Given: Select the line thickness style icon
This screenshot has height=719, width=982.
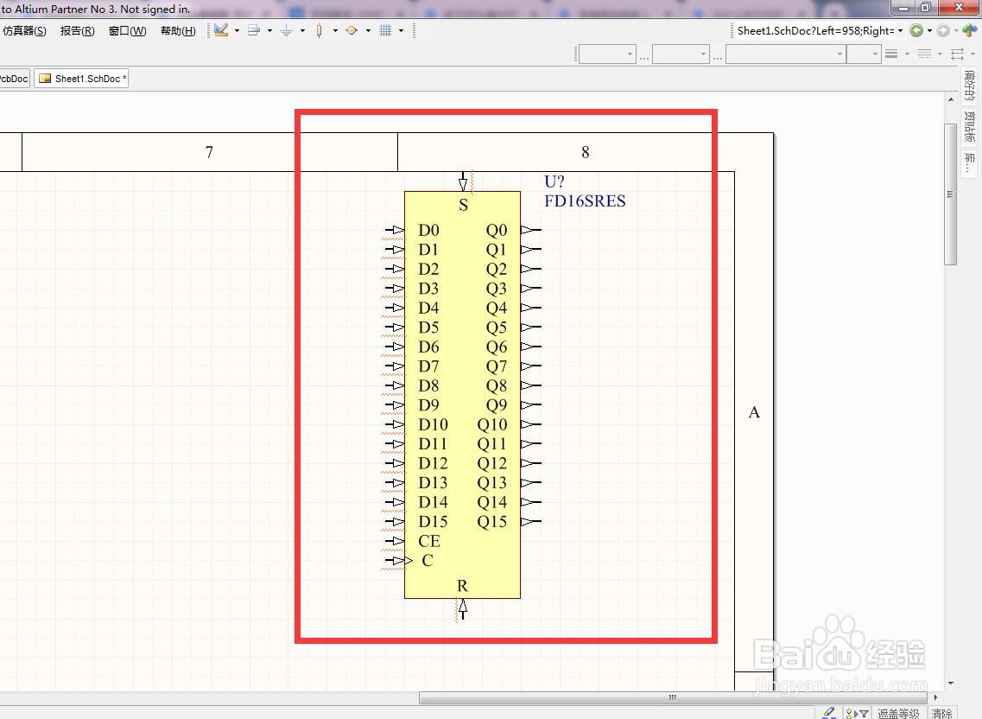Looking at the screenshot, I should 891,54.
